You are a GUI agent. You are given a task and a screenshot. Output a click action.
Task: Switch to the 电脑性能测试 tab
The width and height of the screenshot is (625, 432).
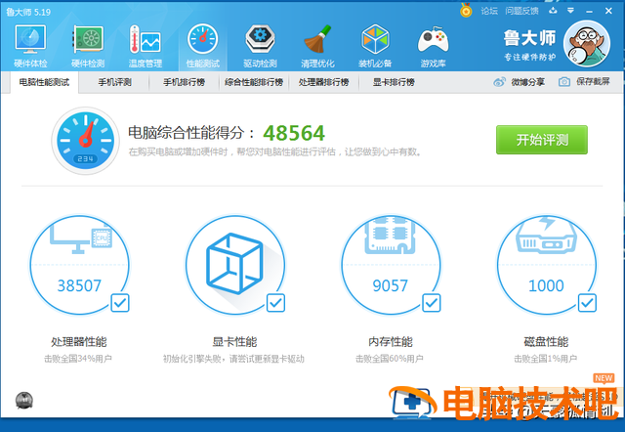[44, 82]
